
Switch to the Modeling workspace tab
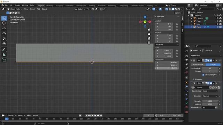[x=49, y=6]
